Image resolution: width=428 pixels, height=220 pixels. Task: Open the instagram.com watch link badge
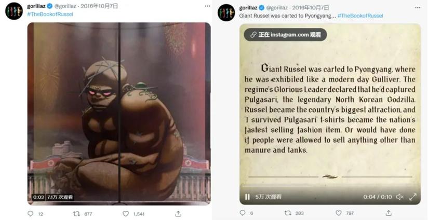[285, 35]
